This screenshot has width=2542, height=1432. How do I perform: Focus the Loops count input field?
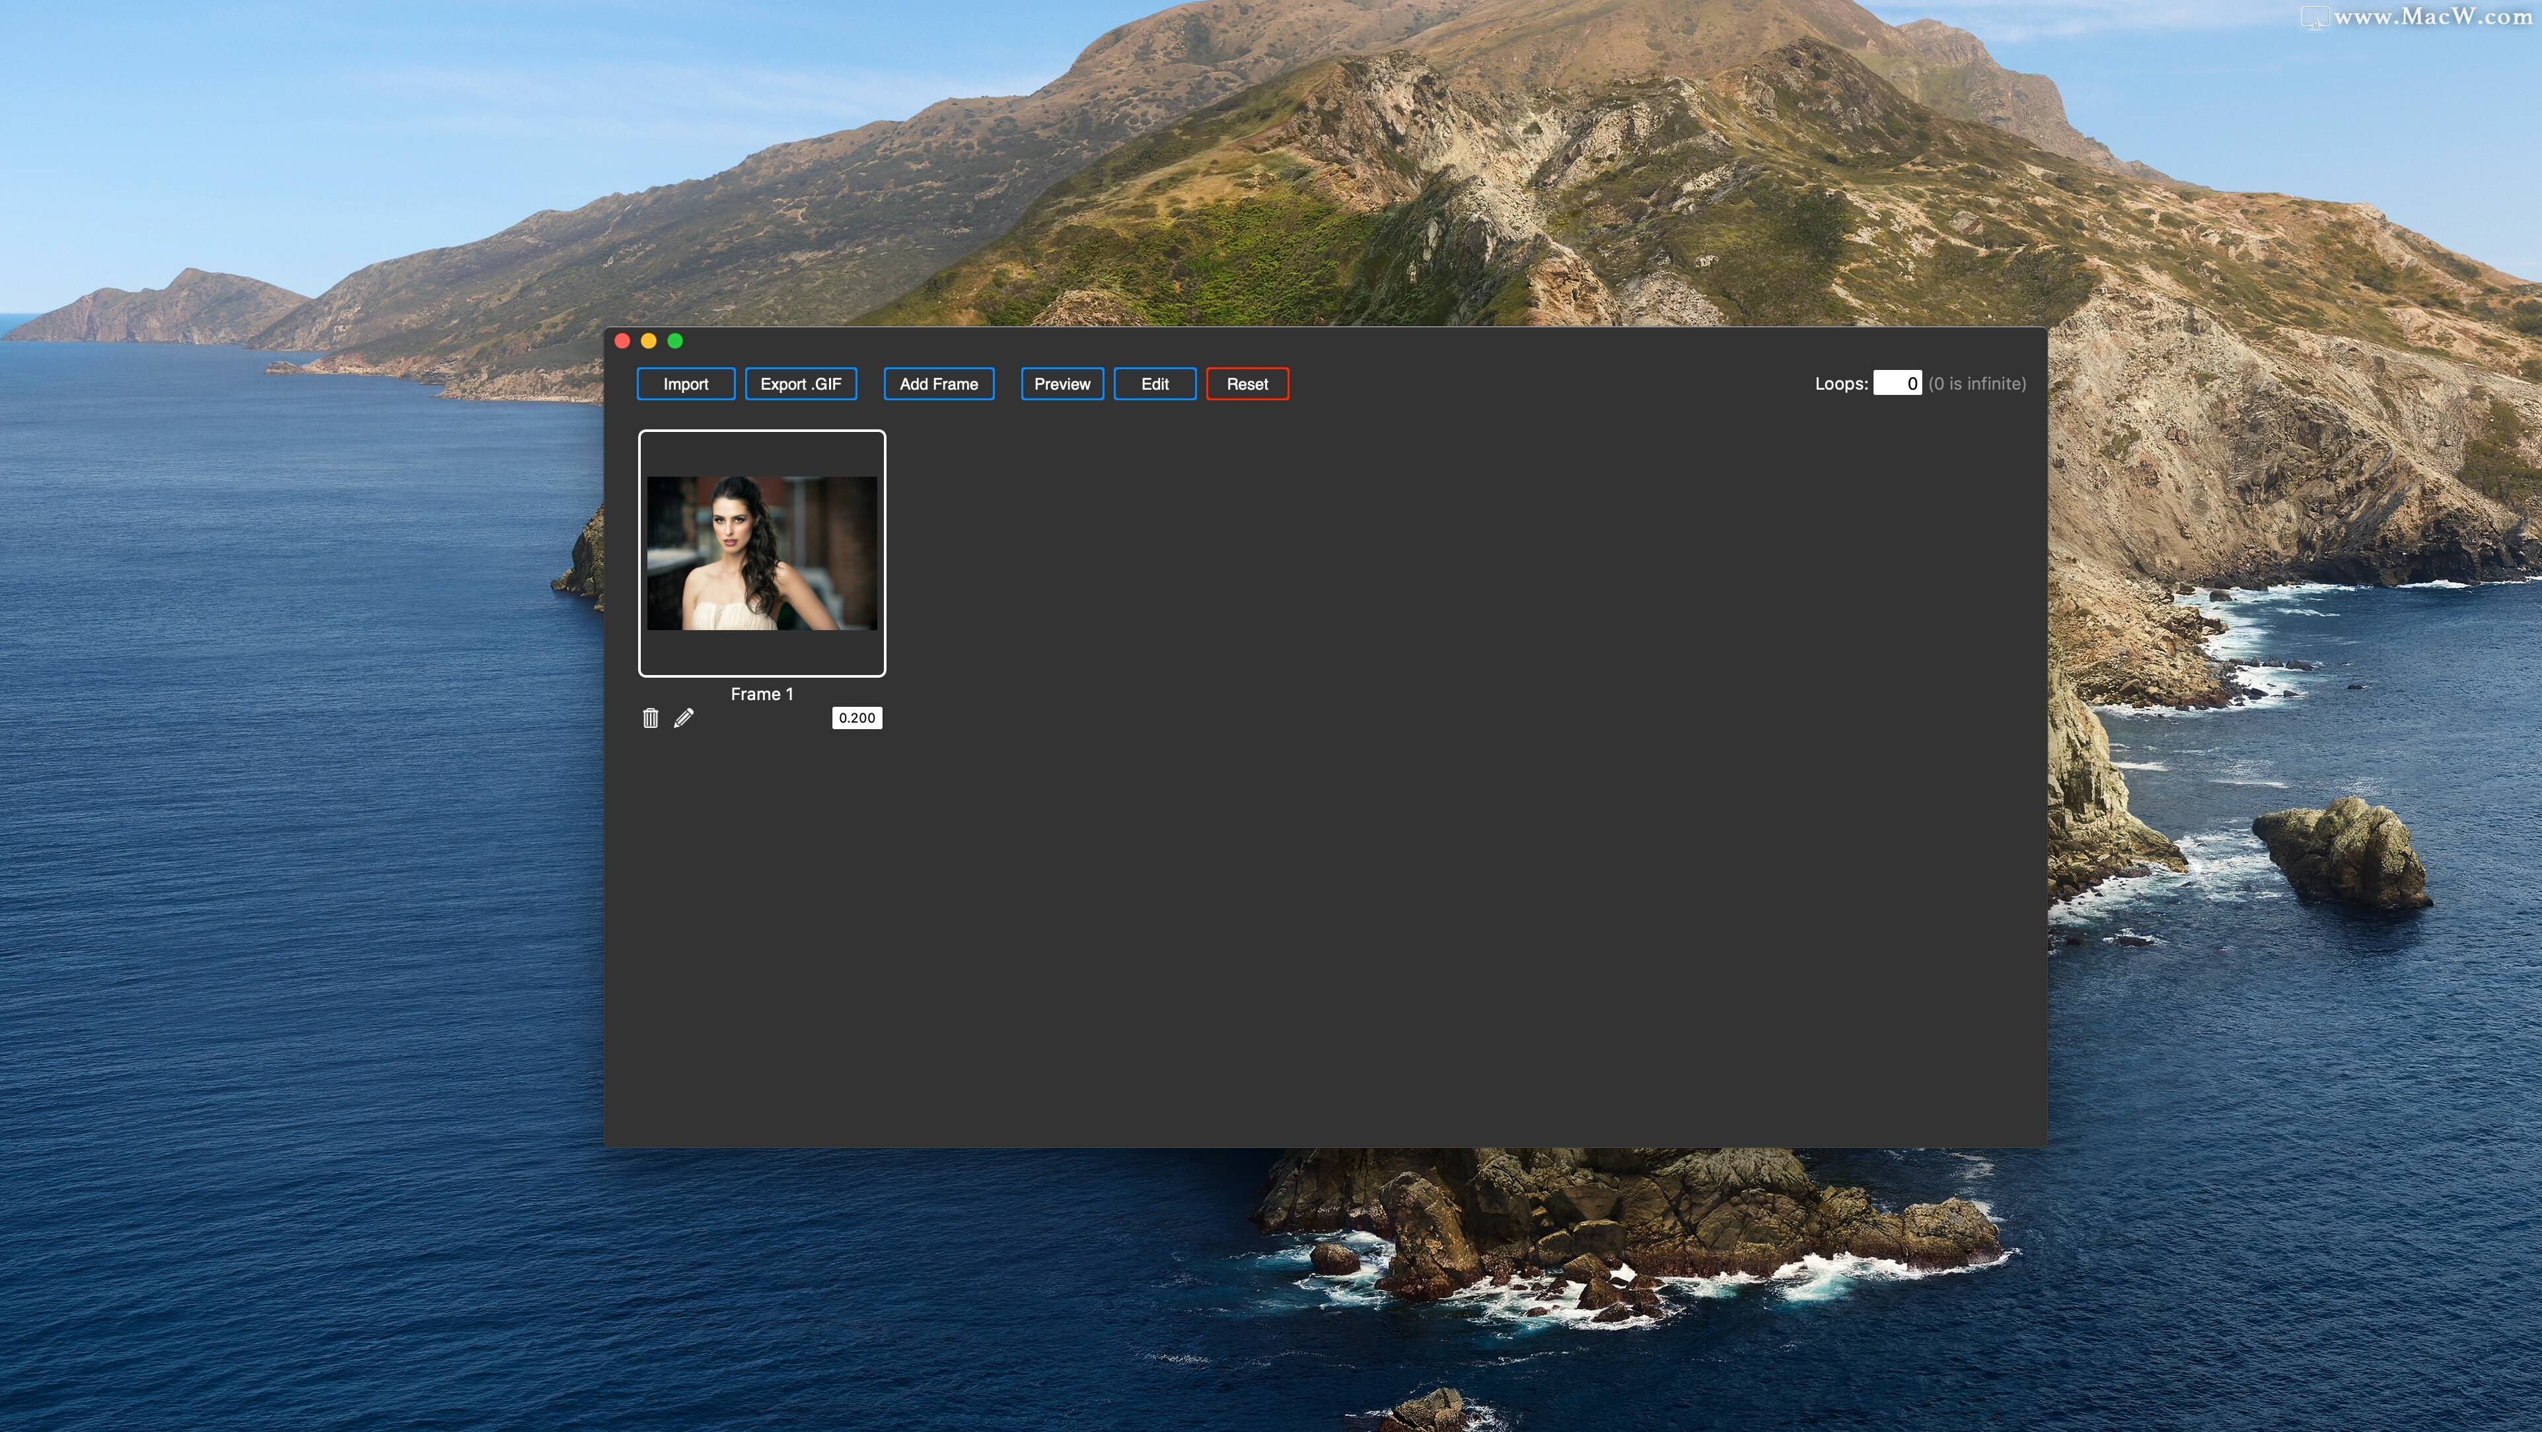click(1897, 383)
